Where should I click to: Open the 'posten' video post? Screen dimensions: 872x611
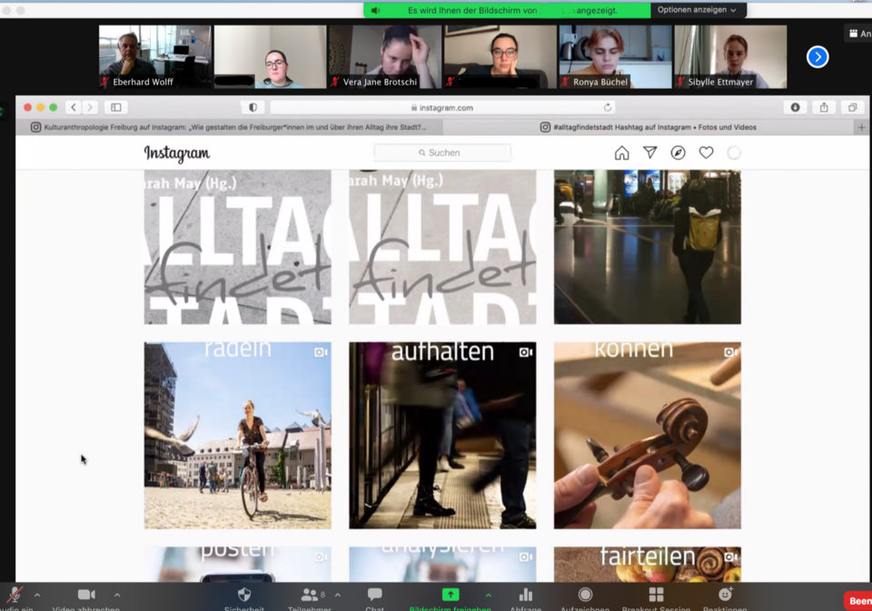point(237,565)
